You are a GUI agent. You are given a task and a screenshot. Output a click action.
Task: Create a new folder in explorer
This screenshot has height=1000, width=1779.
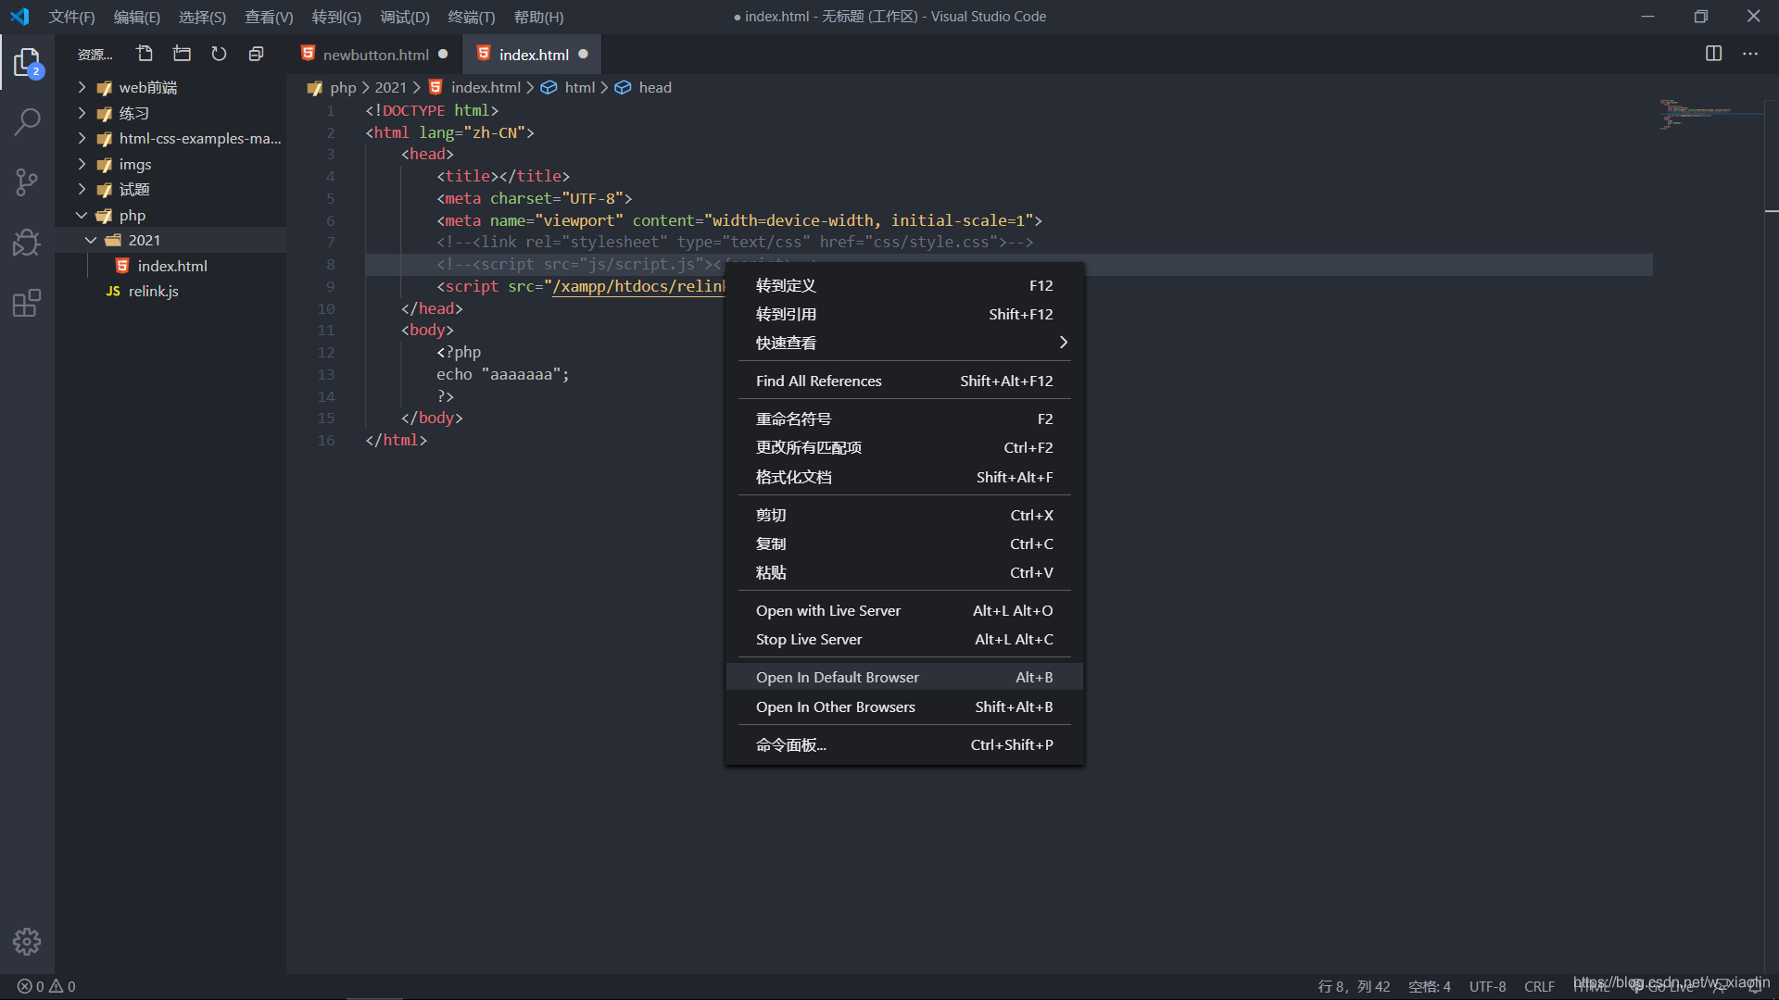pyautogui.click(x=182, y=54)
